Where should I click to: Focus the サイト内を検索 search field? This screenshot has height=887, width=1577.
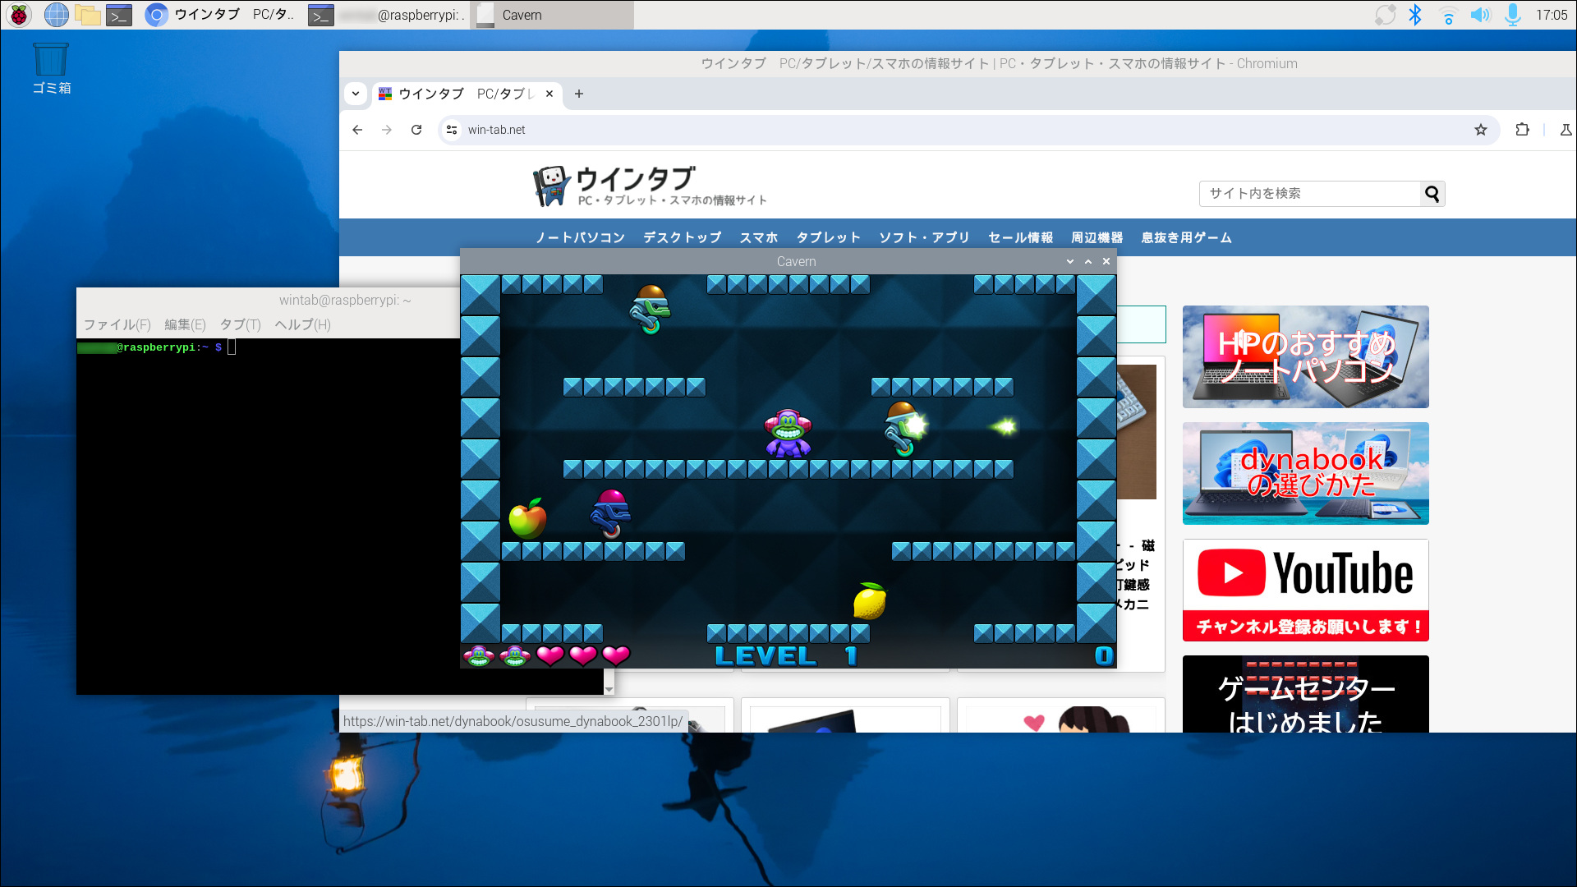click(1310, 194)
